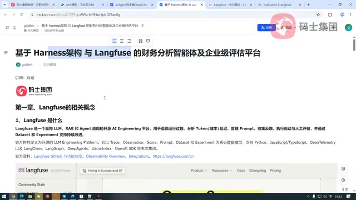Open the edit mode dropdown
This screenshot has width=356, height=200.
288,28
